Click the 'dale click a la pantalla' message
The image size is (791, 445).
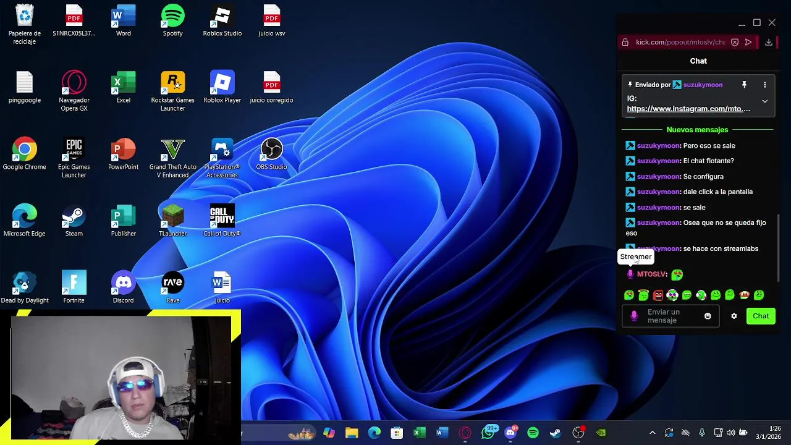(717, 192)
